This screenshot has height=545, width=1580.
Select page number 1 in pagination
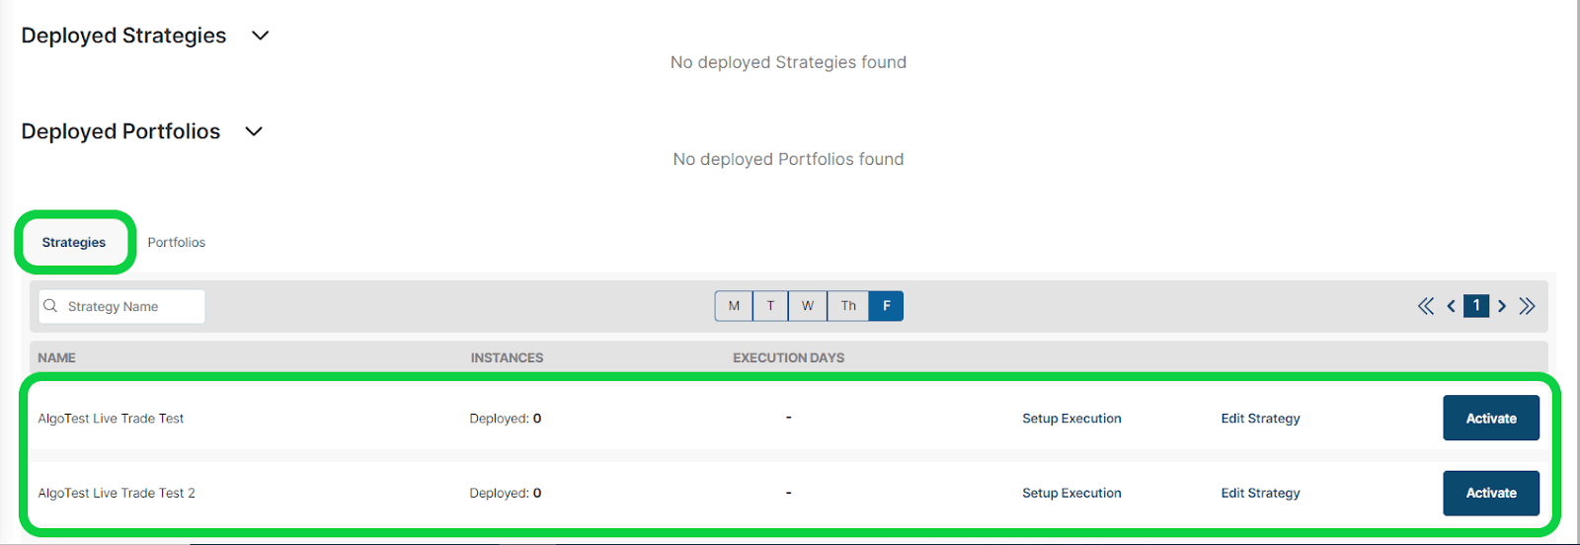[x=1476, y=306]
